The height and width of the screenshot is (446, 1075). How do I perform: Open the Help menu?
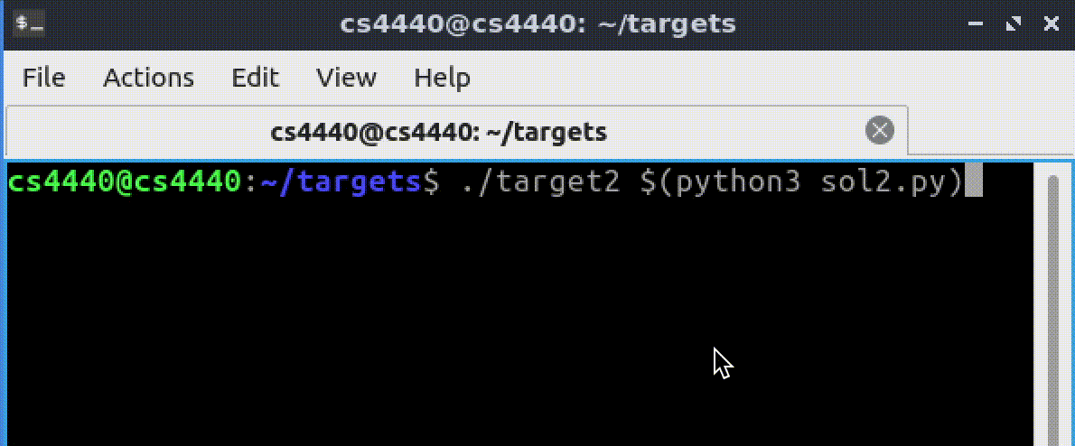(x=442, y=78)
